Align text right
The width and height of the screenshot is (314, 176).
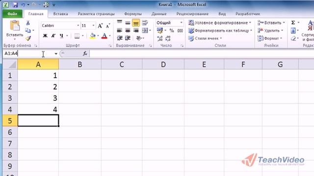click(x=136, y=30)
